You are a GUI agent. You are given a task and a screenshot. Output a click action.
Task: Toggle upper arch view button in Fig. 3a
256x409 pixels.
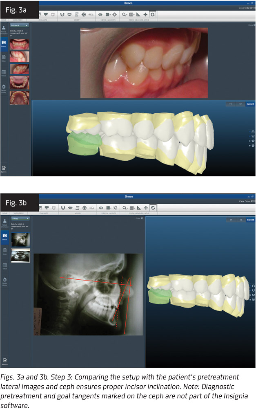250,132
